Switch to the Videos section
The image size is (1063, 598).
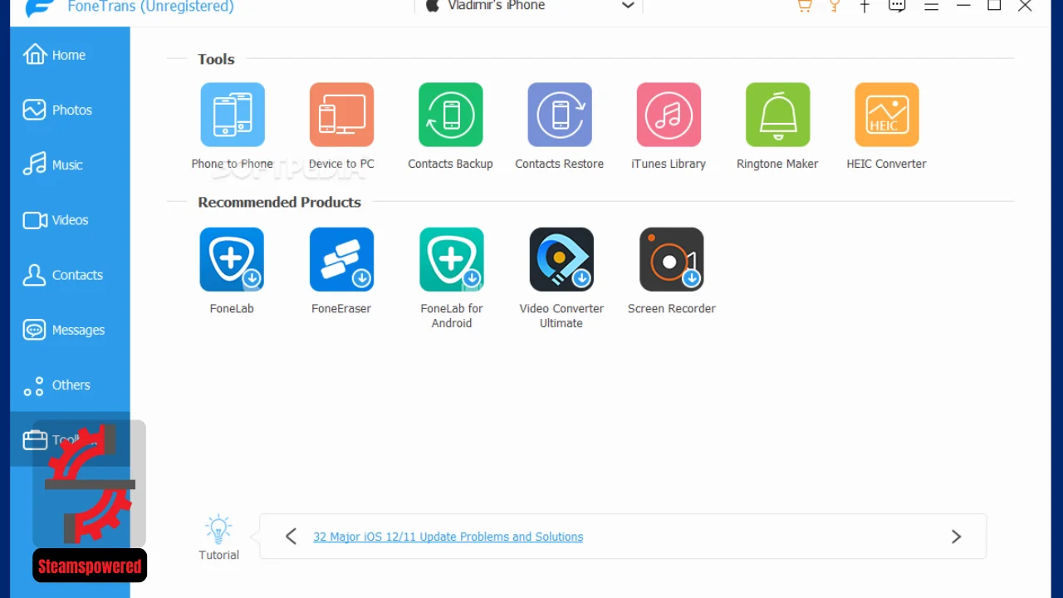click(x=70, y=220)
